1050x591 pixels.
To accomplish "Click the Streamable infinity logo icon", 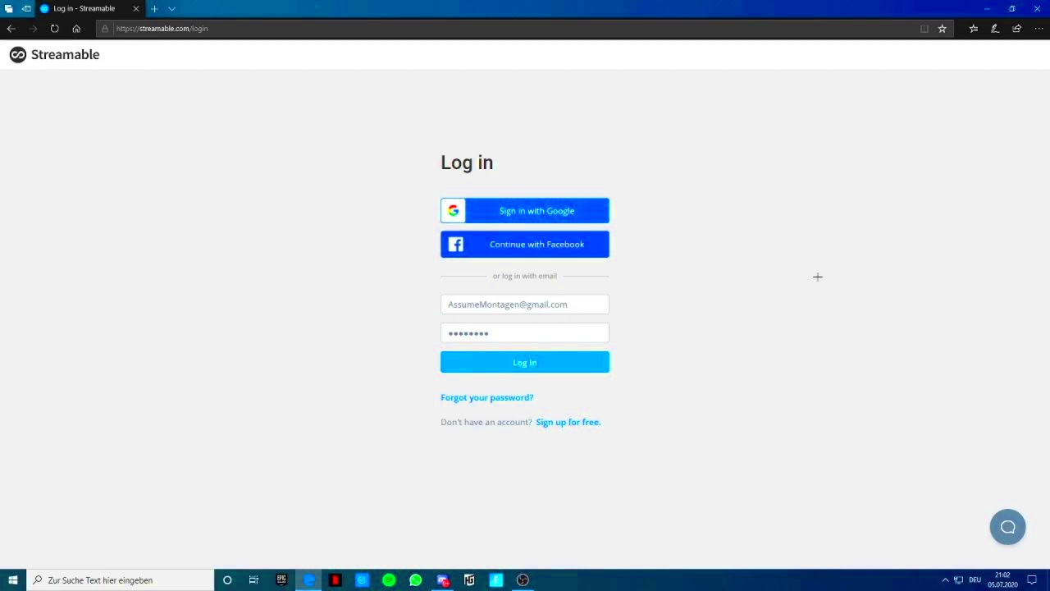I will (18, 55).
